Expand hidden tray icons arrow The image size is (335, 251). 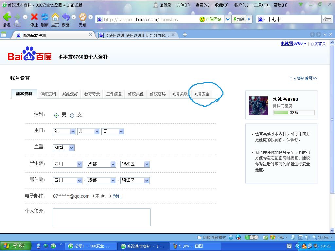pyautogui.click(x=298, y=246)
